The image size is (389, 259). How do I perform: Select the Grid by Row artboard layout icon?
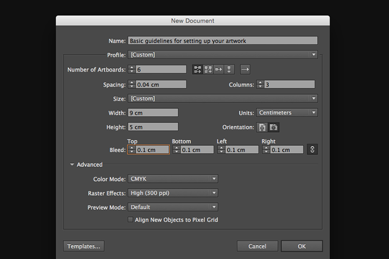198,69
